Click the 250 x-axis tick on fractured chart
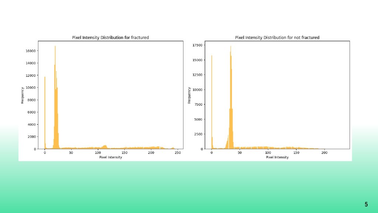Viewport: 378px width, 213px height. click(x=178, y=152)
